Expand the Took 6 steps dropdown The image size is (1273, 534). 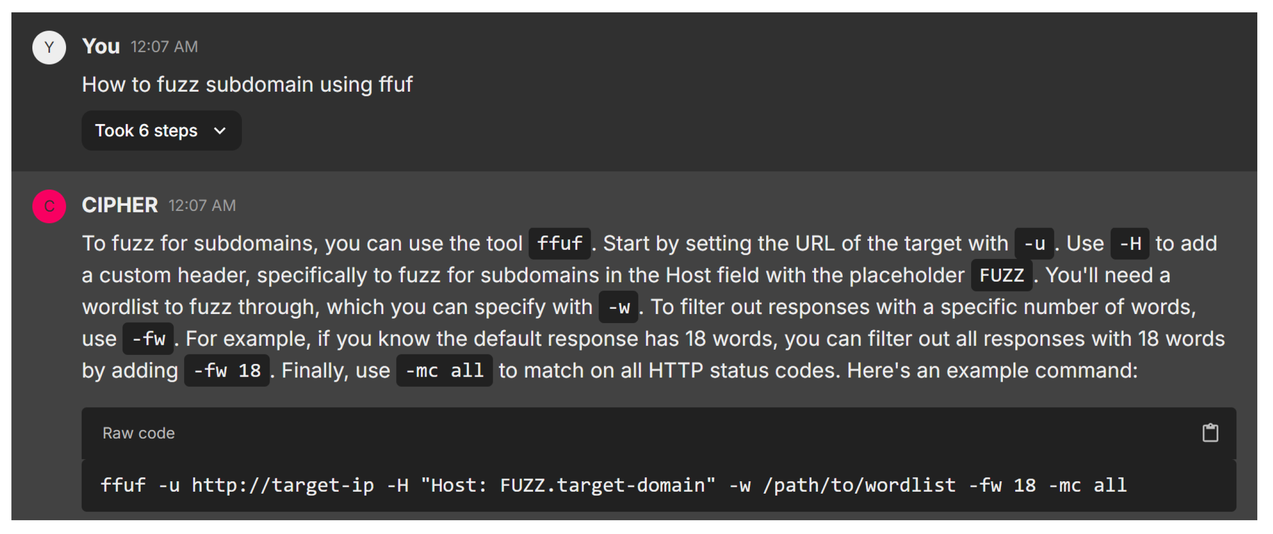[x=161, y=131]
